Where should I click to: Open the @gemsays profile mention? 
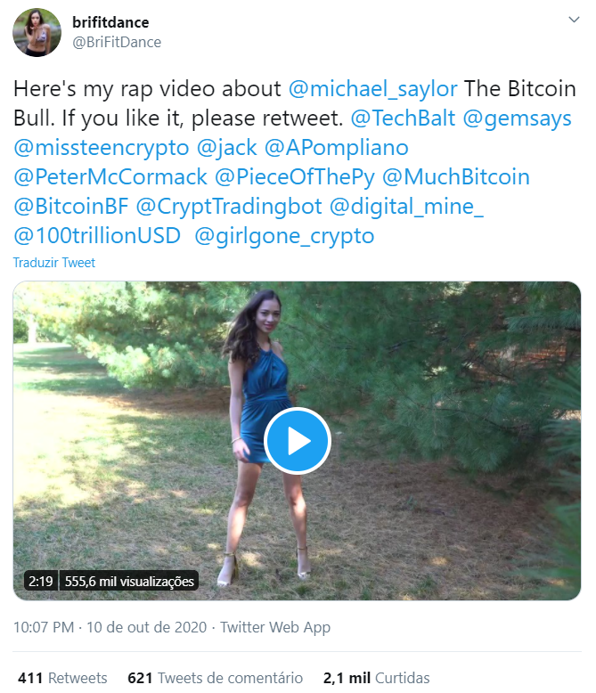coord(517,118)
